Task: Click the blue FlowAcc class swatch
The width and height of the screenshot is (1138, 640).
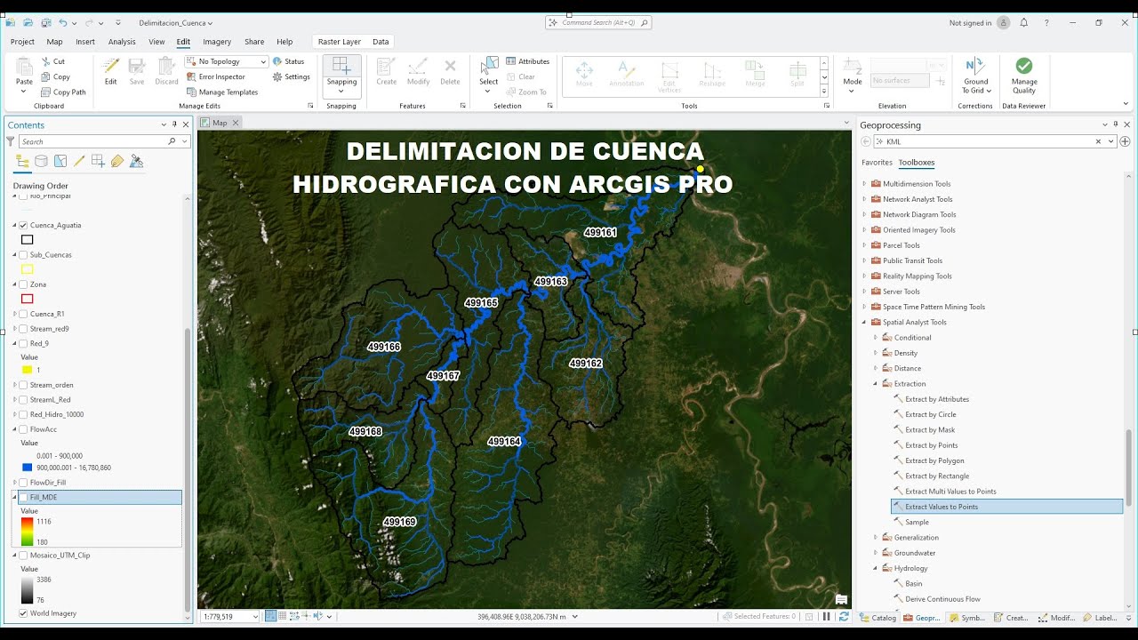Action: [28, 468]
